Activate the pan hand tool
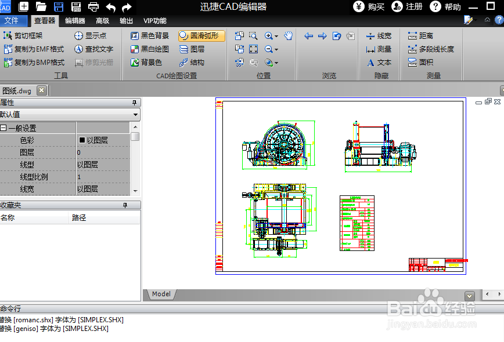Screen dimensions: 504x342 click(x=289, y=35)
